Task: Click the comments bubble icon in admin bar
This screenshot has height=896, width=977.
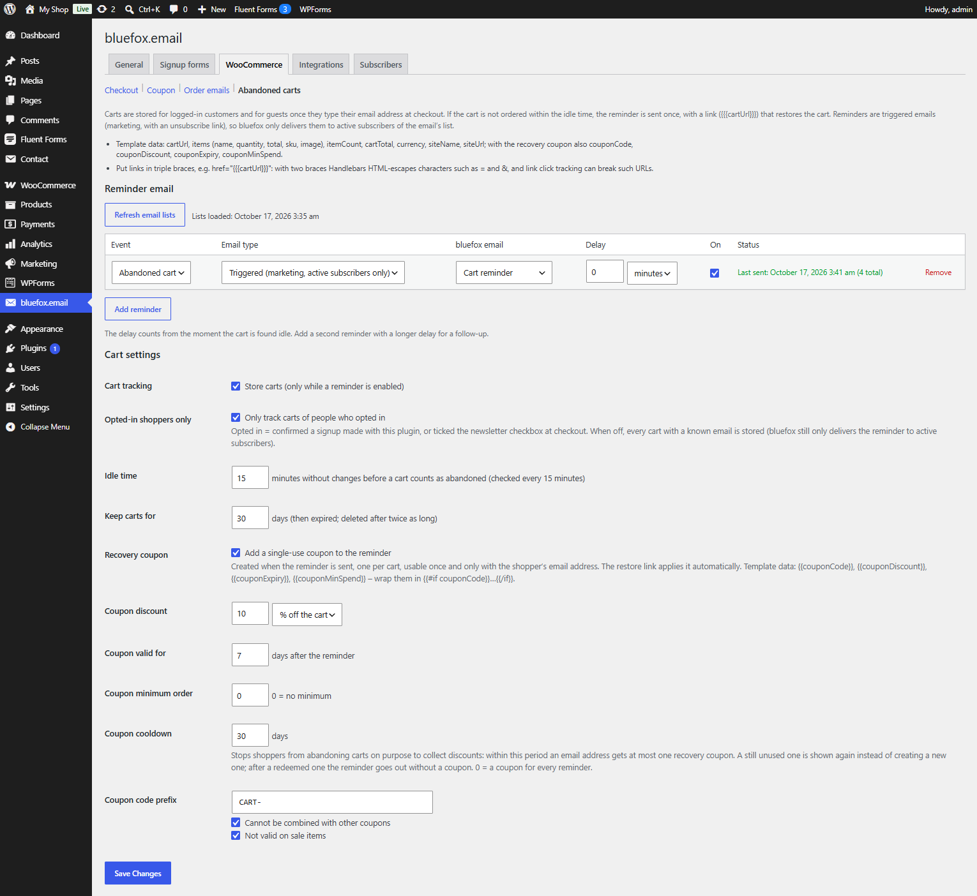Action: pos(174,10)
